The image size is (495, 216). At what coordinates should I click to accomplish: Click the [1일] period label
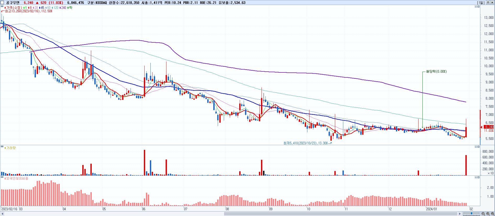pyautogui.click(x=481, y=3)
